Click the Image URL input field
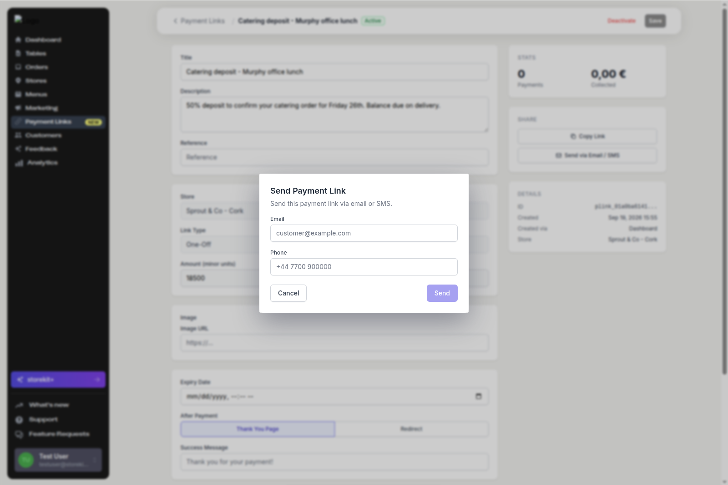Viewport: 728px width, 485px height. tap(334, 343)
